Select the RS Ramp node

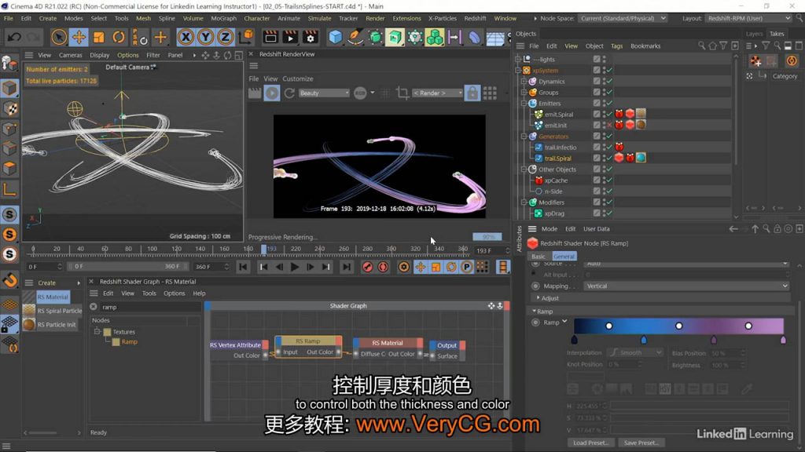[308, 346]
